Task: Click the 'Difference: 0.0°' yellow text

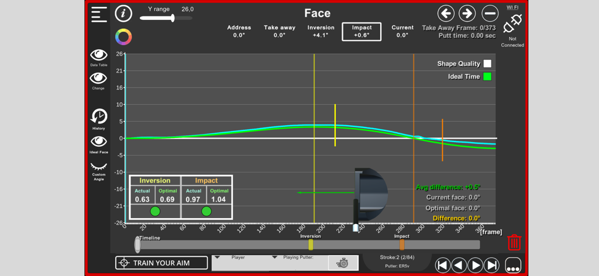Action: coord(456,218)
